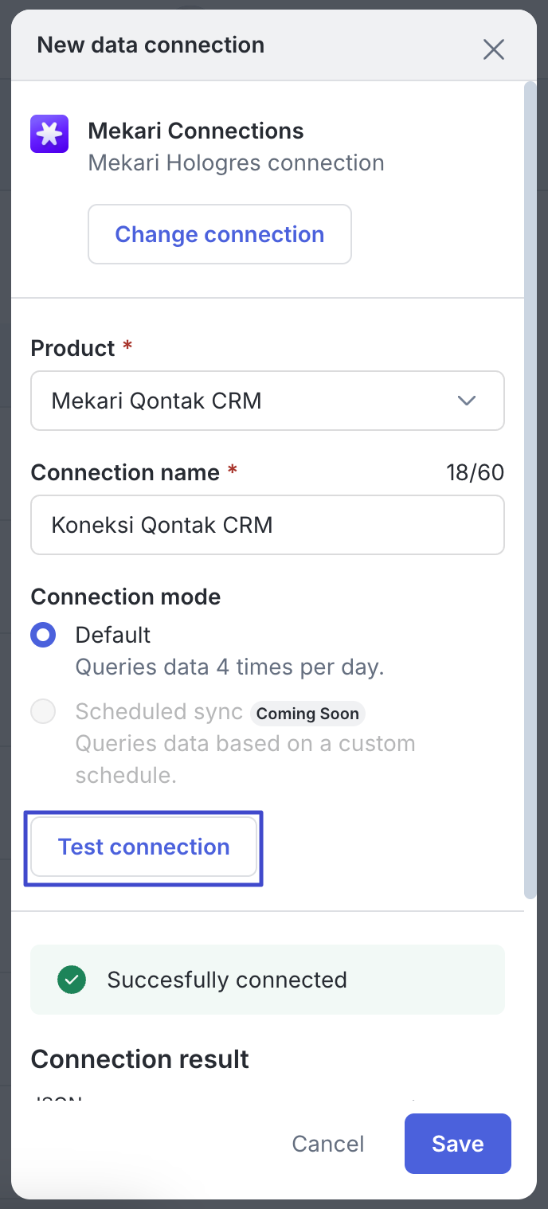Click into the Connection name input field
Screen dimensions: 548x1209
267,525
